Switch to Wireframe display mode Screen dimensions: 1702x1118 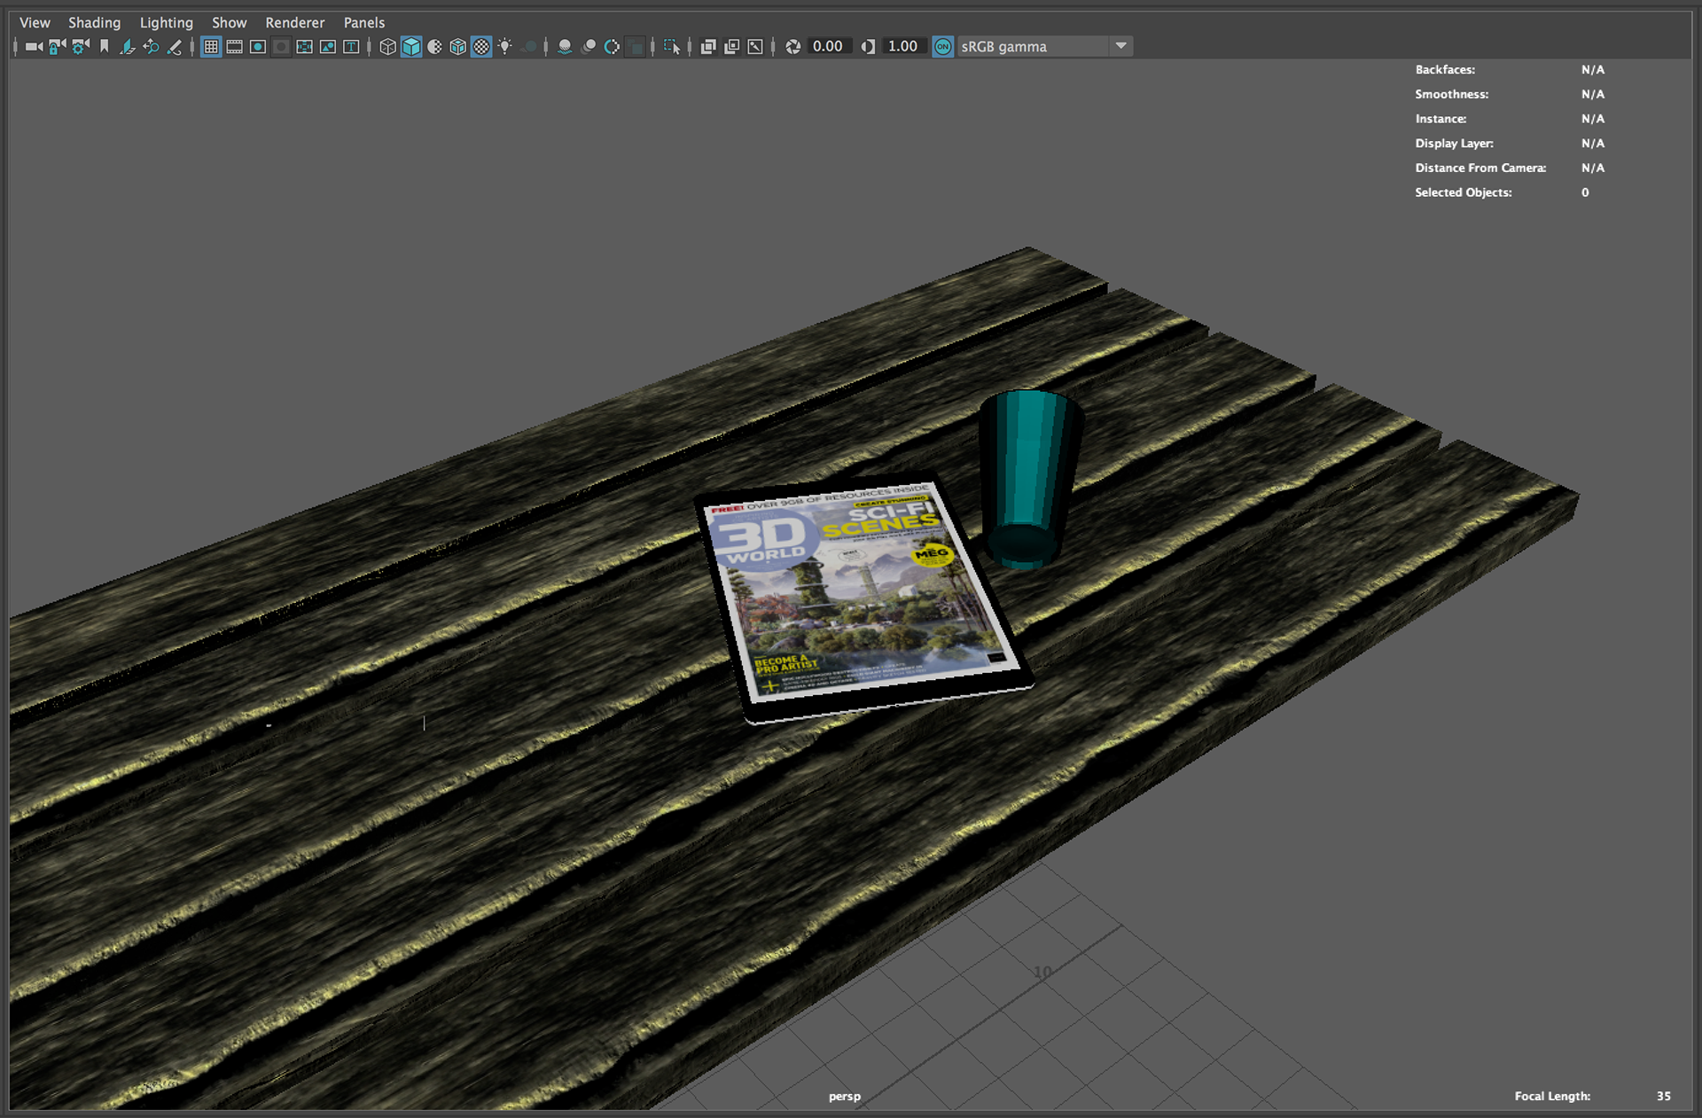click(x=387, y=47)
